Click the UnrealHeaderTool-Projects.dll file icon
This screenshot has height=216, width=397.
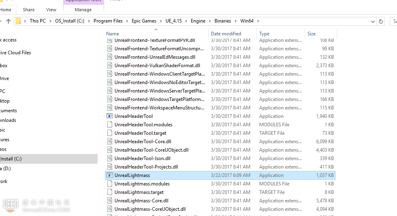click(110, 167)
